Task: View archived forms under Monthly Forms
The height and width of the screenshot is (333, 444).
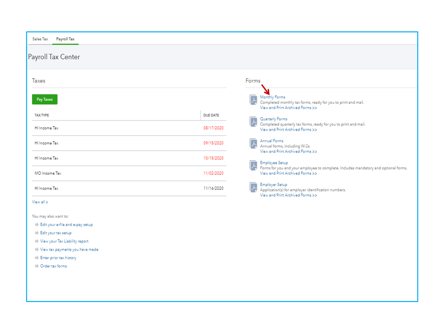Action: tap(288, 108)
